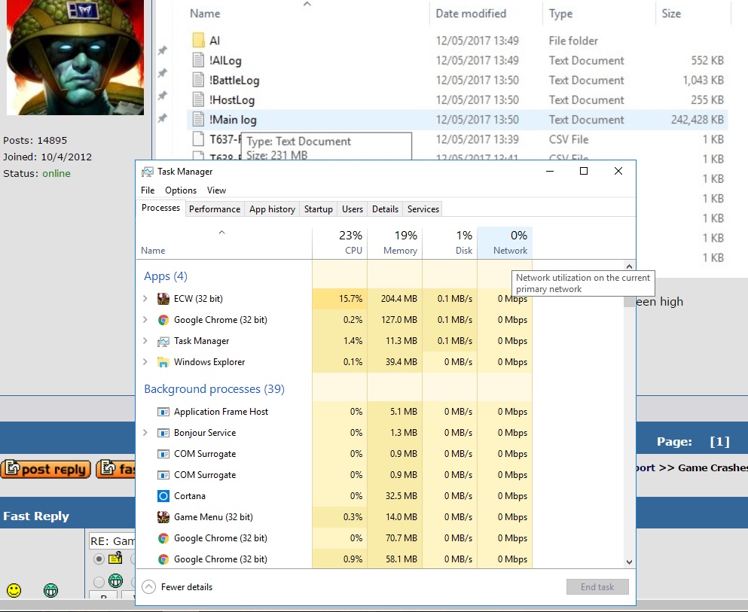Switch to the Users tab
The width and height of the screenshot is (748, 612).
(353, 209)
